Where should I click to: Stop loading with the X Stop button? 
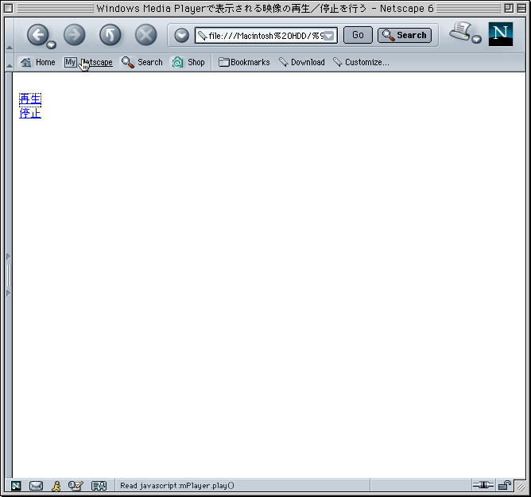146,34
